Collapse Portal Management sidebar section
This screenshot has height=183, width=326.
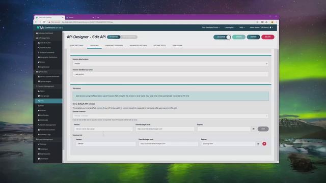[44, 139]
